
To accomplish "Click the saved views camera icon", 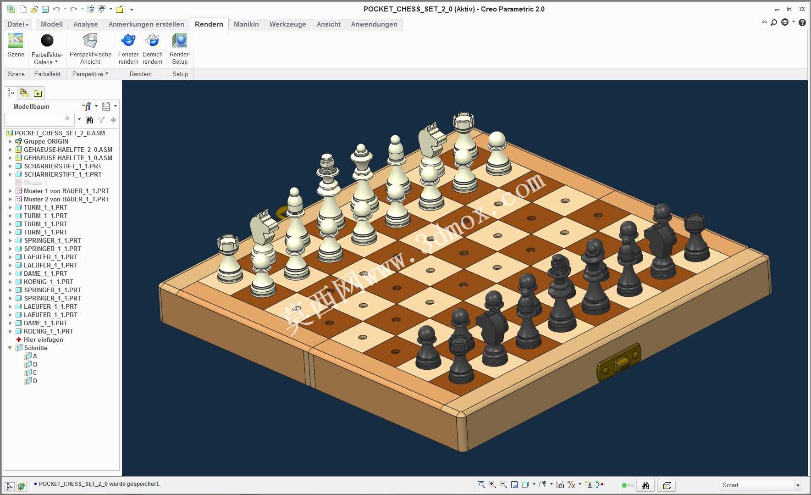I will tap(560, 484).
